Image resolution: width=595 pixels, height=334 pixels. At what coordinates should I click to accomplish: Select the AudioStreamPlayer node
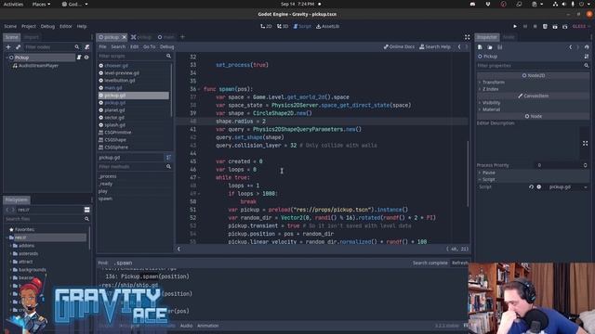pos(38,66)
